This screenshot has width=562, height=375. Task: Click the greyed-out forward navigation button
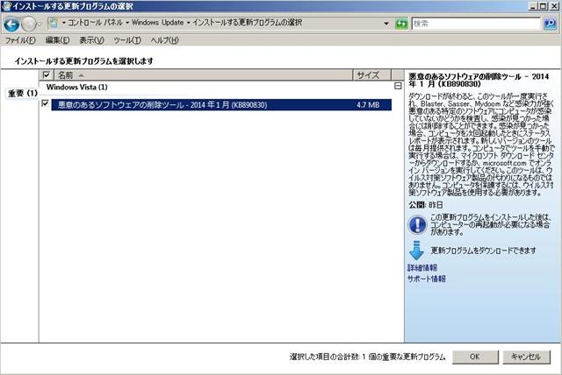tap(28, 25)
